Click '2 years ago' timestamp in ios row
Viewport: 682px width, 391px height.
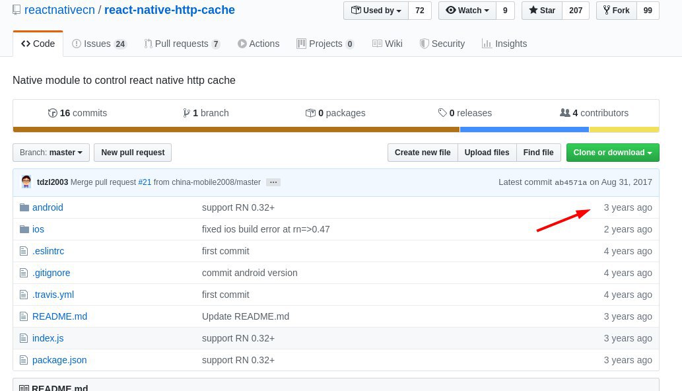(628, 229)
